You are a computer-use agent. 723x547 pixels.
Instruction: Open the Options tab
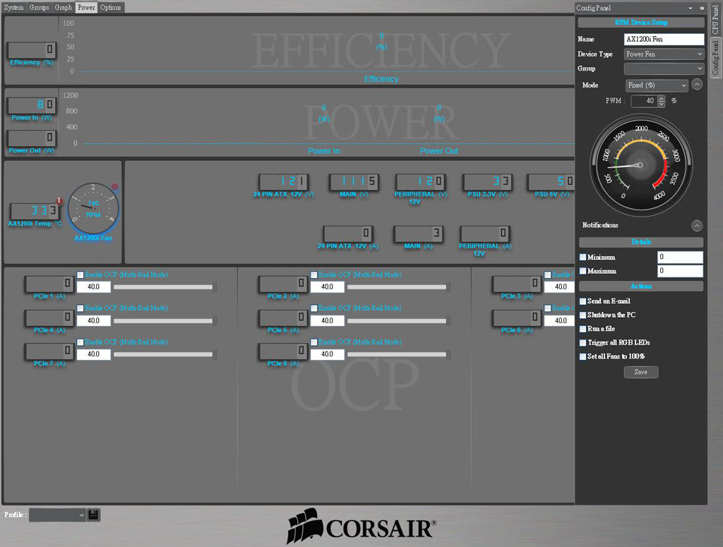pyautogui.click(x=111, y=7)
